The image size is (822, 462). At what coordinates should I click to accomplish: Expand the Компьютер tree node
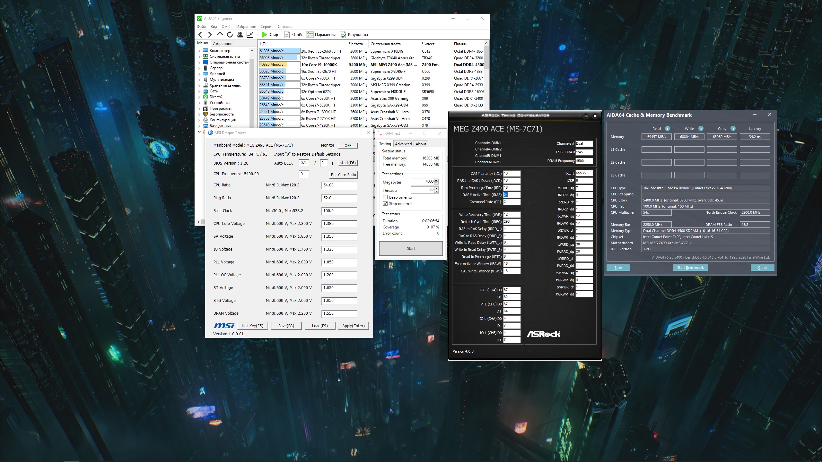click(x=199, y=51)
